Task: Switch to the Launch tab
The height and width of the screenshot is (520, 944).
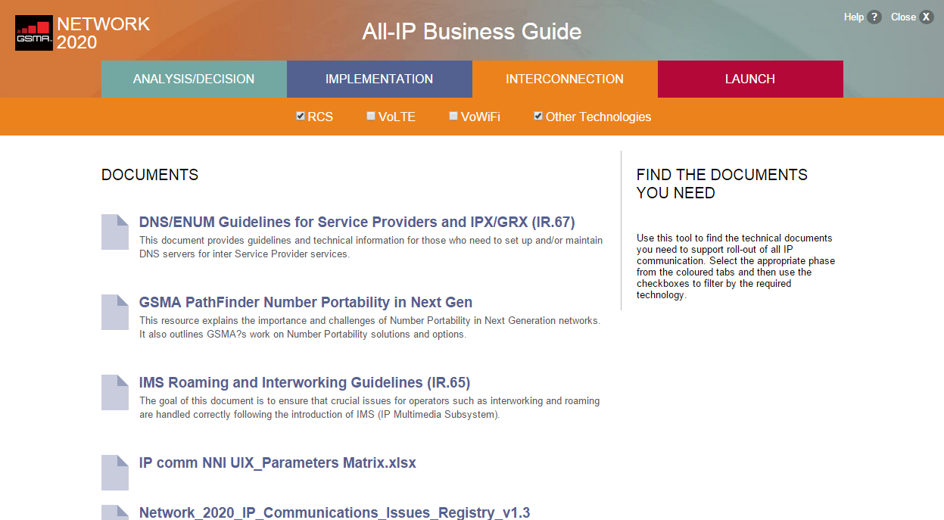Action: (750, 79)
